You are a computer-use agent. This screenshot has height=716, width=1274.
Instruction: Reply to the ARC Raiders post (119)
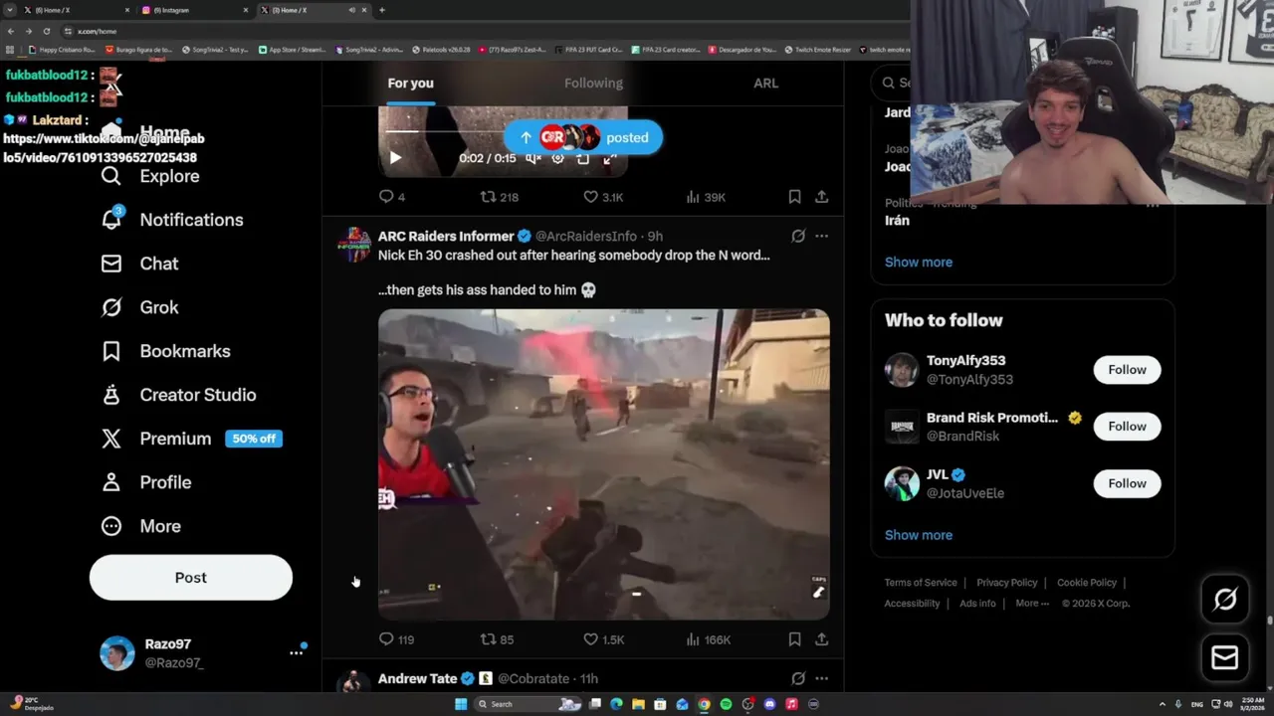[396, 639]
